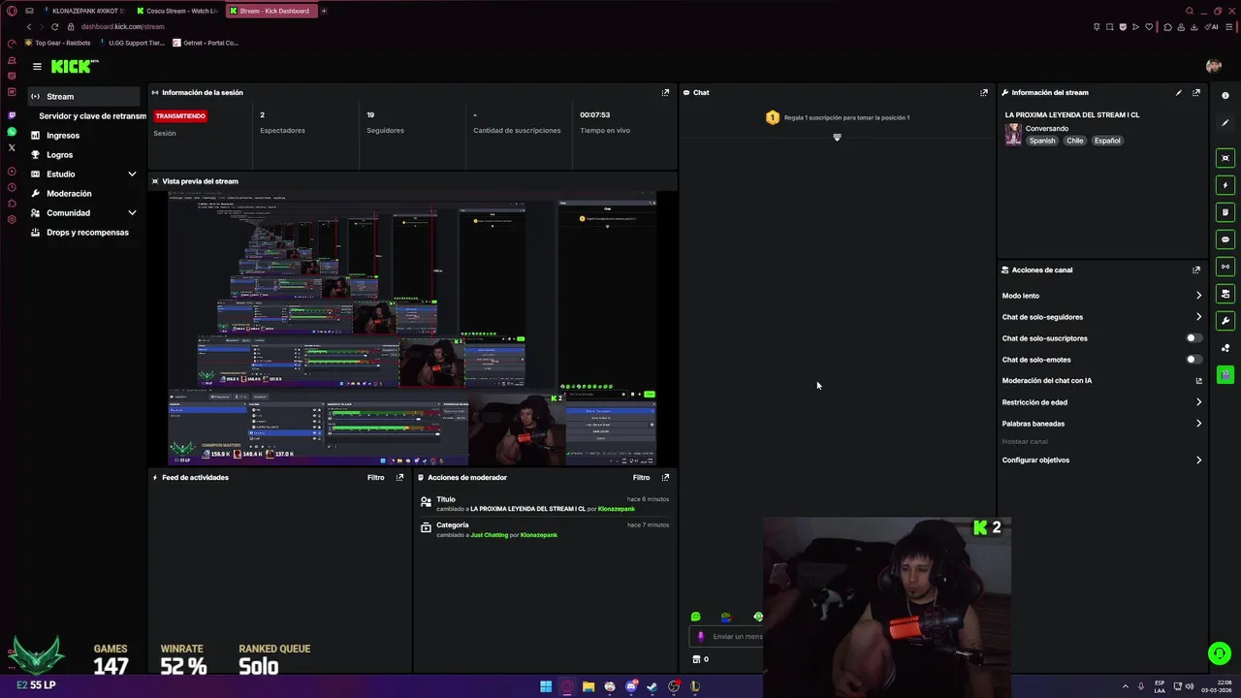
Task: Open the Kick hamburger menu
Action: pos(37,66)
